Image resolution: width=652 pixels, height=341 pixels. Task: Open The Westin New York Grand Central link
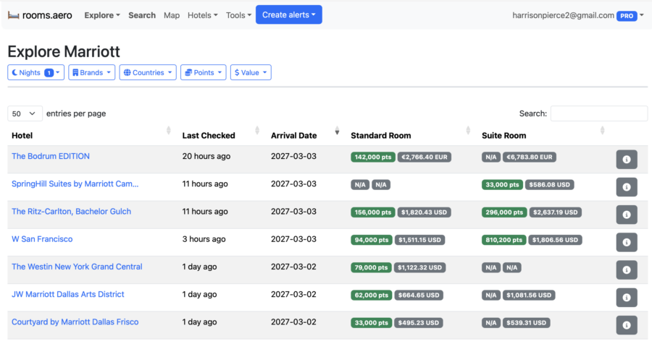coord(77,267)
